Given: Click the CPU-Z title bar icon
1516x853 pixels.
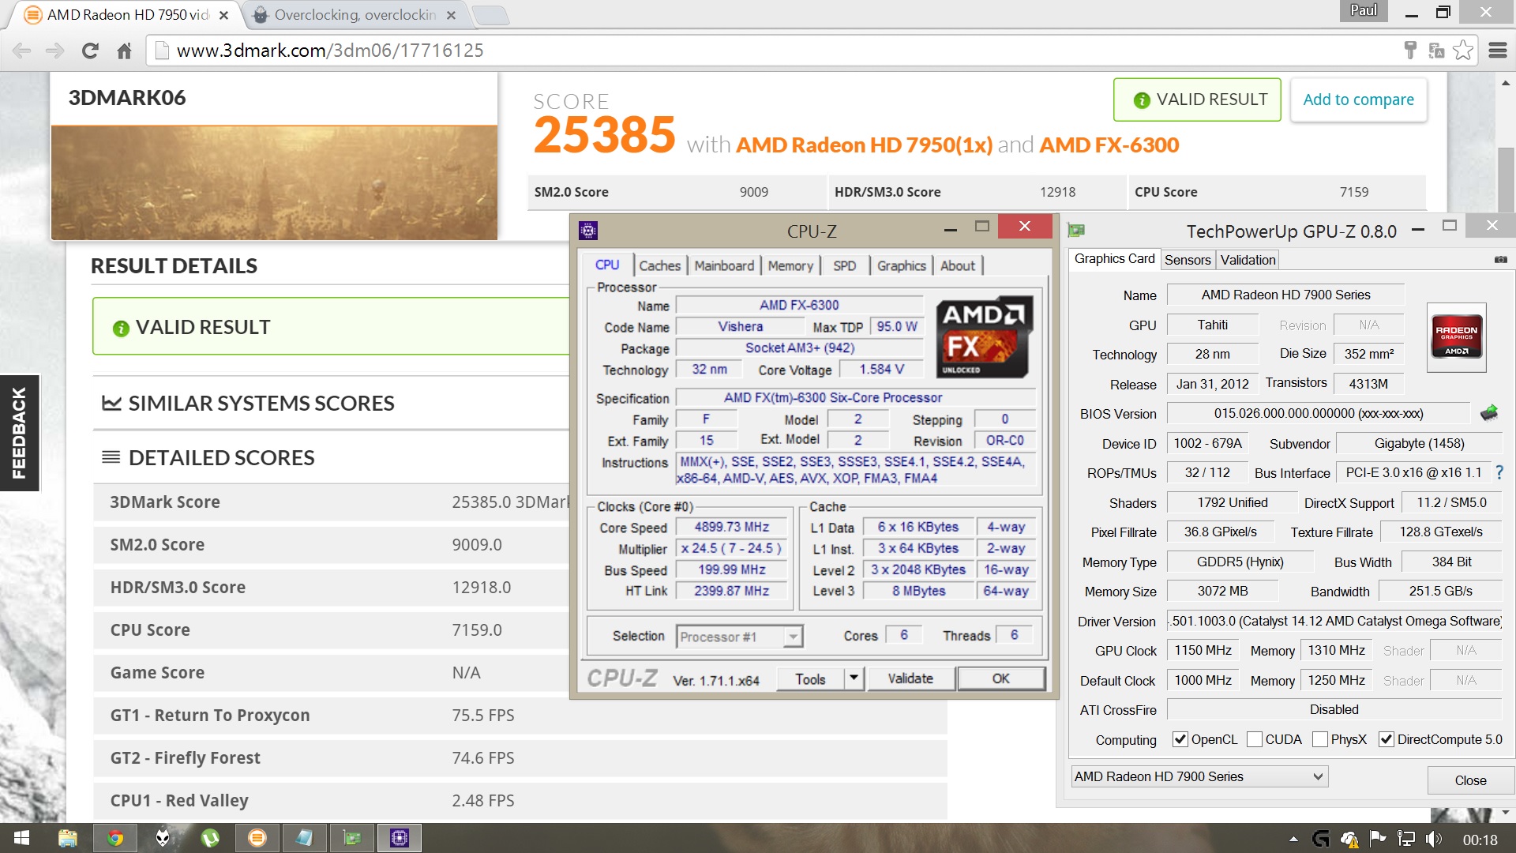Looking at the screenshot, I should (x=588, y=230).
